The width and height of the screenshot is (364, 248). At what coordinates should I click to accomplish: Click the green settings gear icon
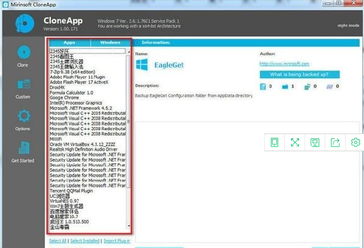pos(355,143)
